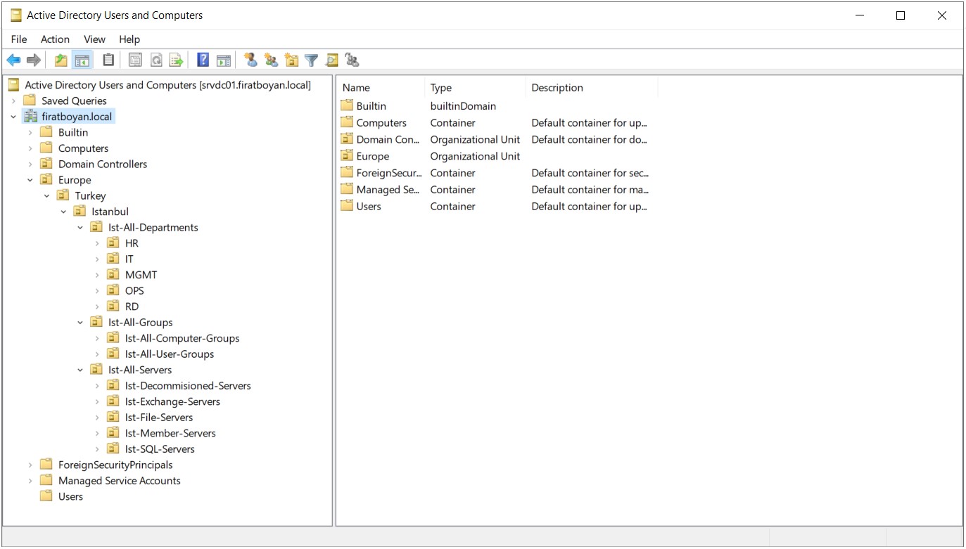Select Ist-Decommisioned-Servers in tree
The width and height of the screenshot is (966, 549).
click(188, 386)
